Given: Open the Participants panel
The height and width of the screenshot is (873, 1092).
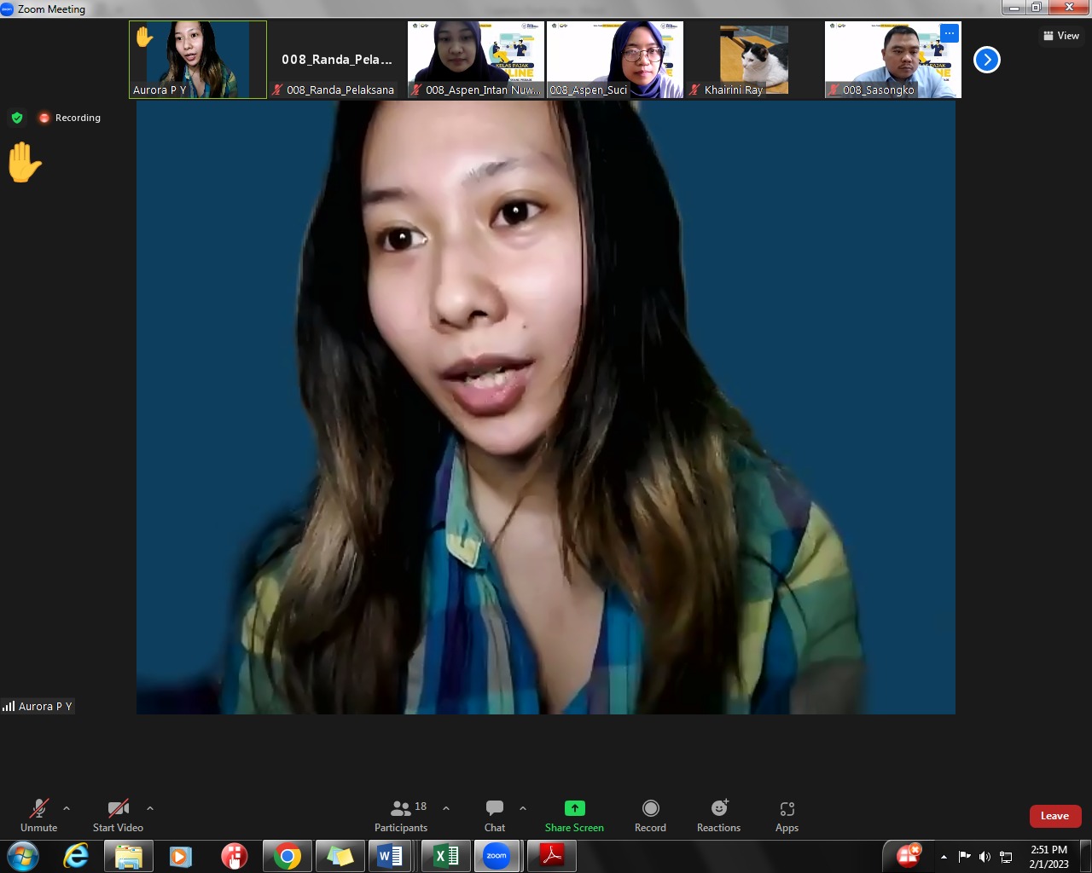Looking at the screenshot, I should click(401, 815).
